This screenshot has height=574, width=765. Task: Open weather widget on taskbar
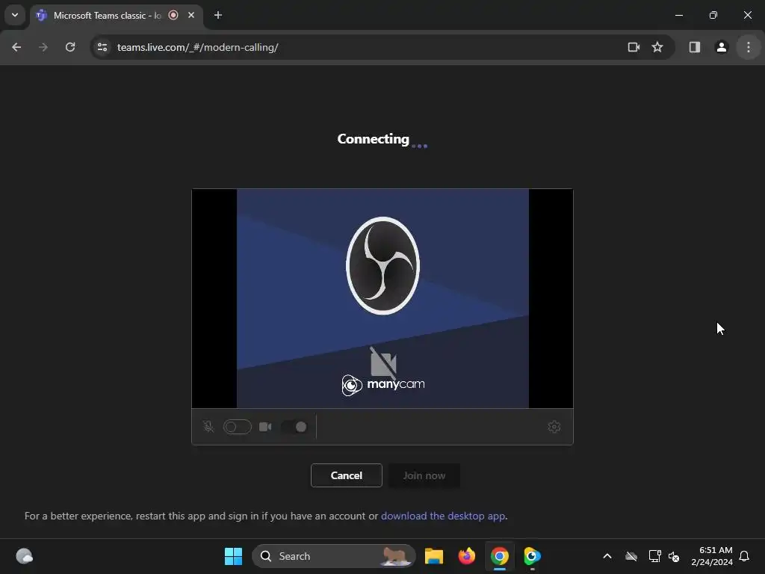click(x=25, y=556)
